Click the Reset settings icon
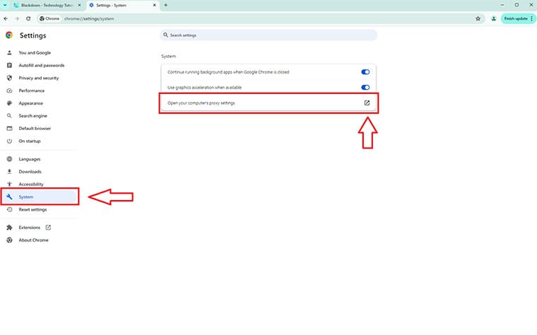Screen dimensions: 537x335 pos(9,210)
